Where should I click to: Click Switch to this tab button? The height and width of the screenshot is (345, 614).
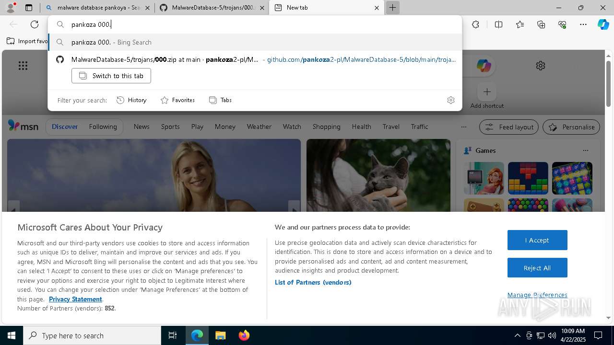pyautogui.click(x=111, y=76)
